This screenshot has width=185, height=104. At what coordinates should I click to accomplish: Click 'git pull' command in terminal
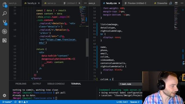pos(60,93)
